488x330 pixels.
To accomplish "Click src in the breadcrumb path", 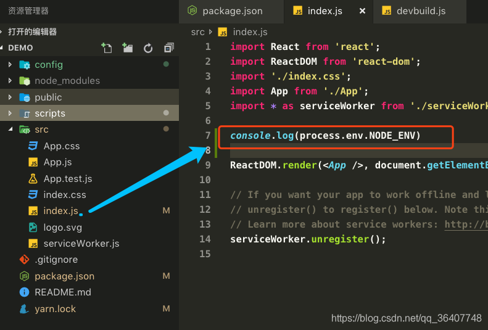I will point(197,32).
